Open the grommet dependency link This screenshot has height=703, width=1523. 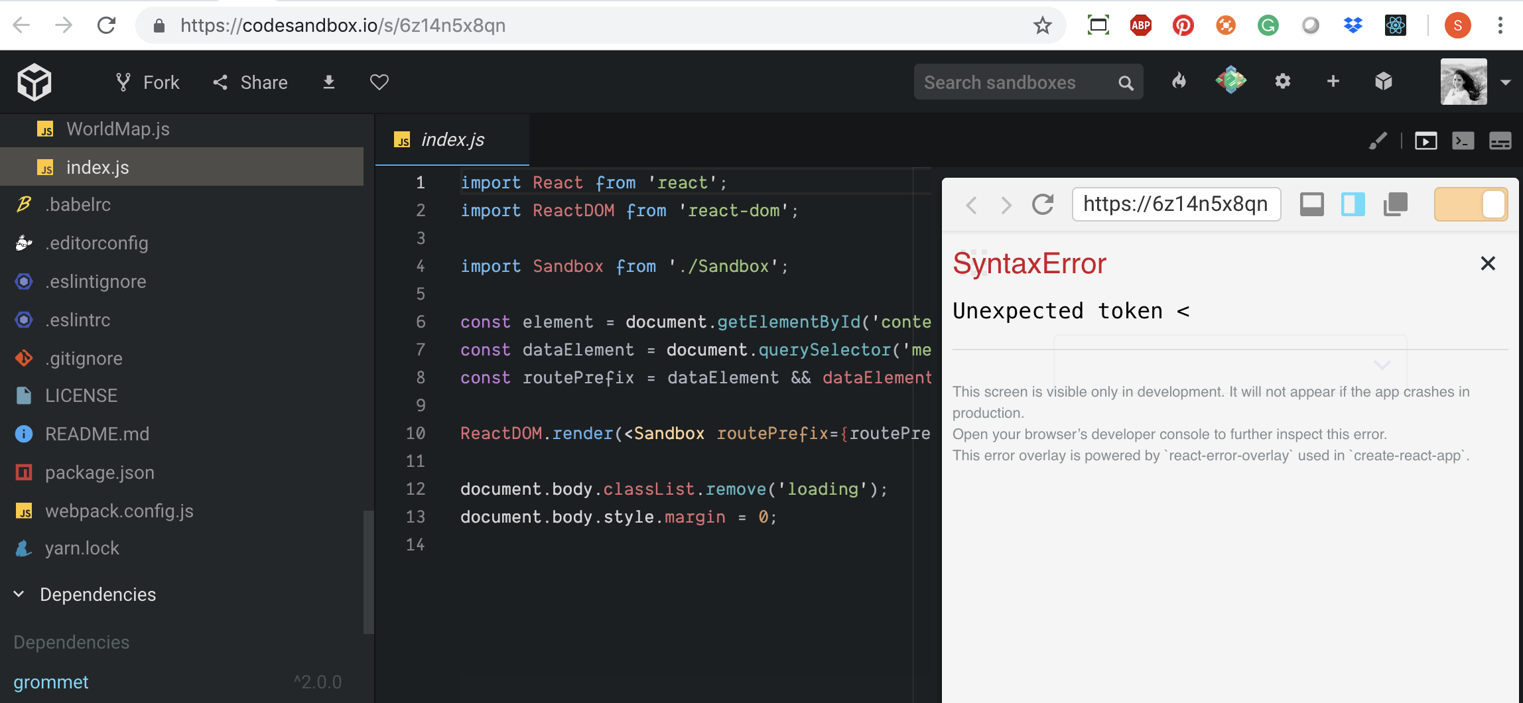coord(50,682)
